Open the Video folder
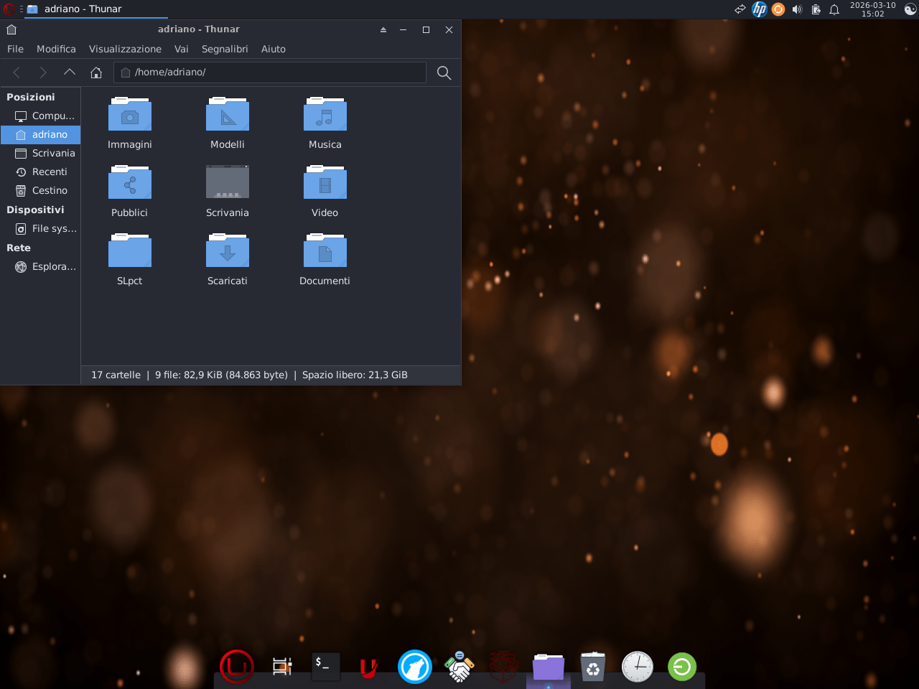 (325, 184)
